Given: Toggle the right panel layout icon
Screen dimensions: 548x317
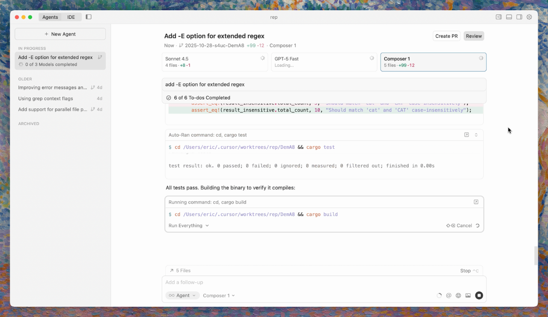Looking at the screenshot, I should point(519,17).
